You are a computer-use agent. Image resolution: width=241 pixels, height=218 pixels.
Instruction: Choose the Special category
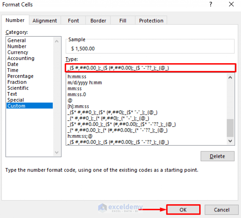(29, 100)
